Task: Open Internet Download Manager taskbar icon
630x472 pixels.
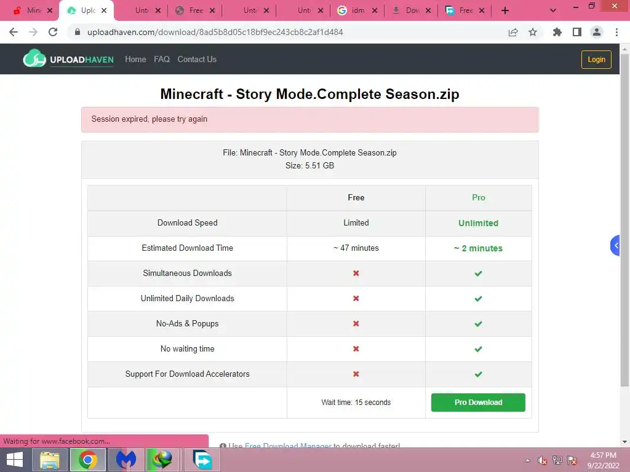Action: 162,460
